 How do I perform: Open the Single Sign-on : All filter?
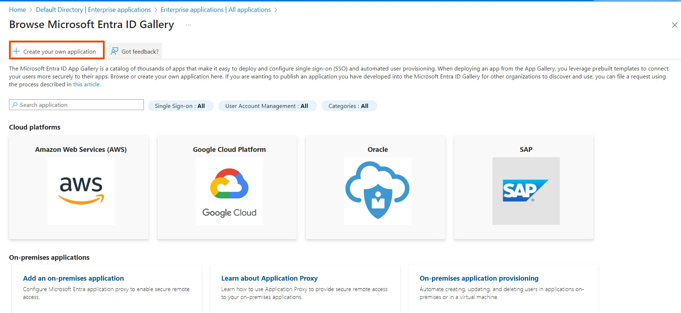coord(181,106)
